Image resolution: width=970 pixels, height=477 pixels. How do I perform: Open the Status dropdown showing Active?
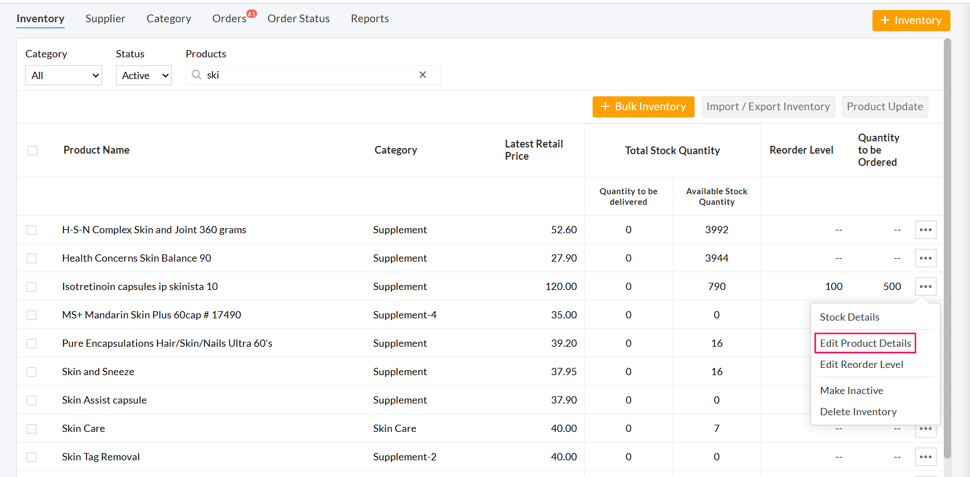tap(143, 76)
